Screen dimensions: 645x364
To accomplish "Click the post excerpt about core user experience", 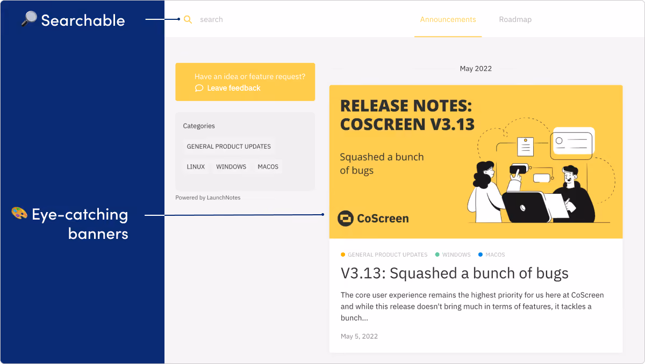I will tap(472, 307).
